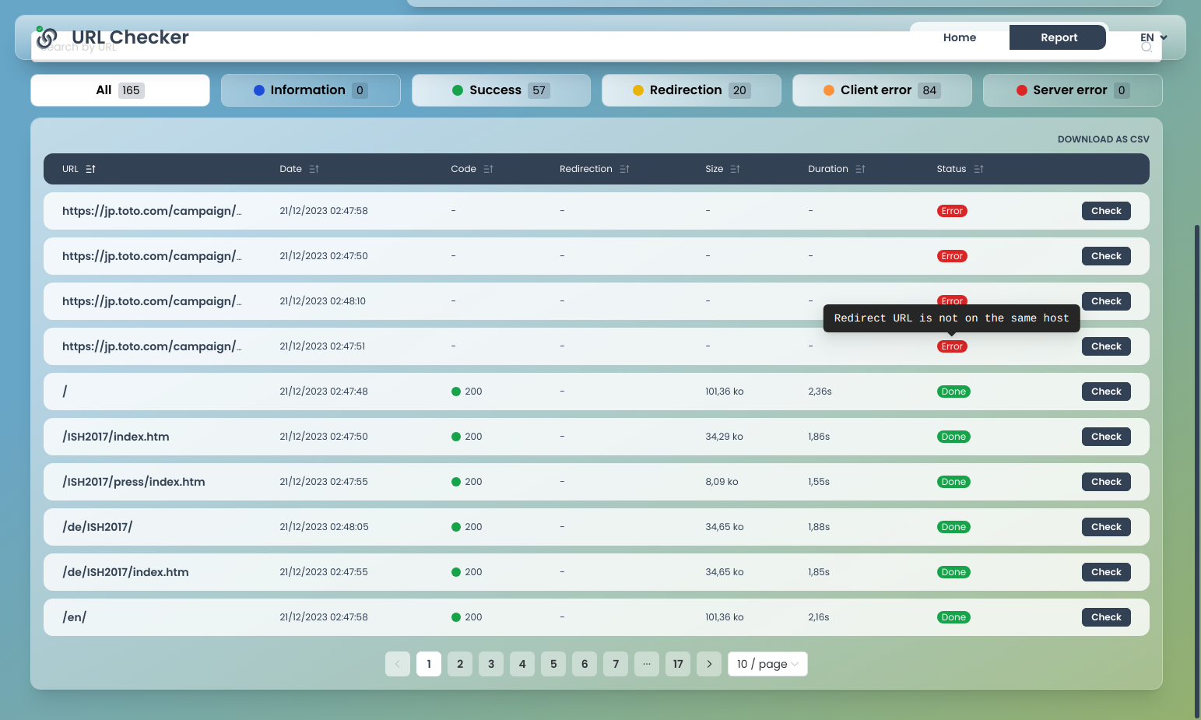Switch to the Report tab

click(1059, 37)
